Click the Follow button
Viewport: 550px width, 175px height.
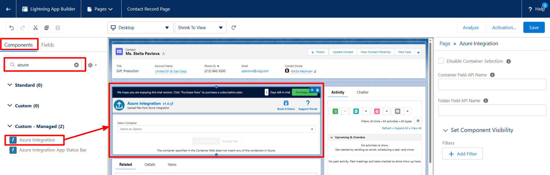318,52
